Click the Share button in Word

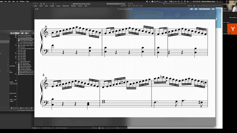point(124,6)
